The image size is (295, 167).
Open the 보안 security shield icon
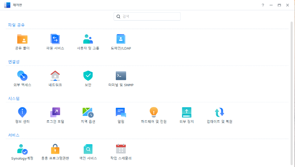tap(88, 76)
